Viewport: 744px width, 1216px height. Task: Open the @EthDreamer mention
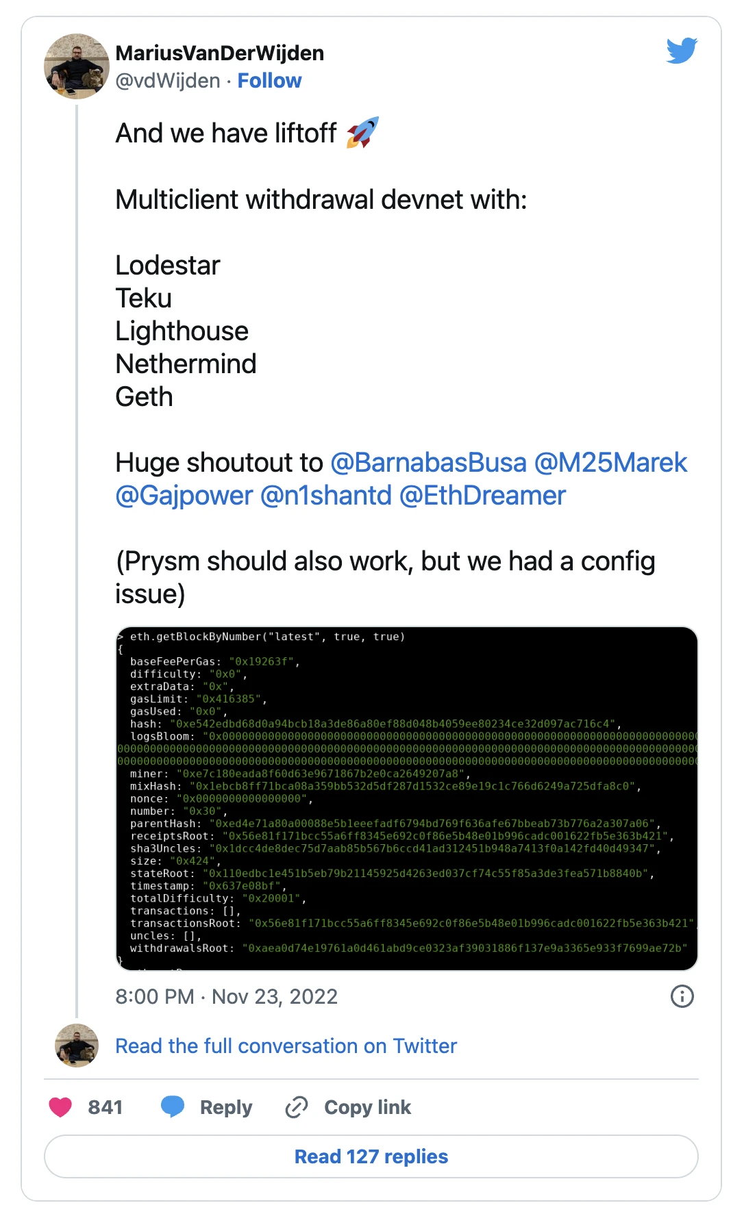point(482,496)
